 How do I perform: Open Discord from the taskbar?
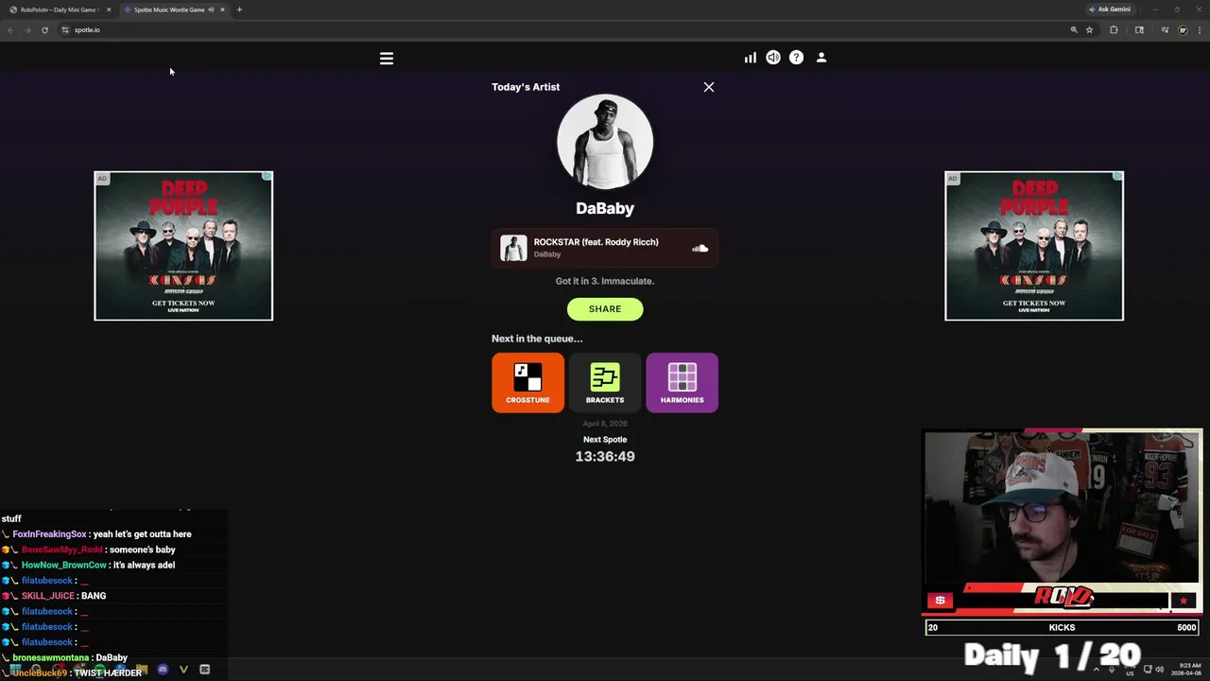pos(163,670)
